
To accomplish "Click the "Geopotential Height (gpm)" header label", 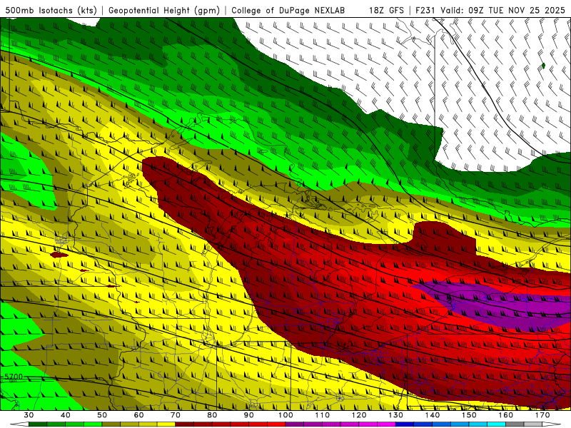I will click(164, 11).
